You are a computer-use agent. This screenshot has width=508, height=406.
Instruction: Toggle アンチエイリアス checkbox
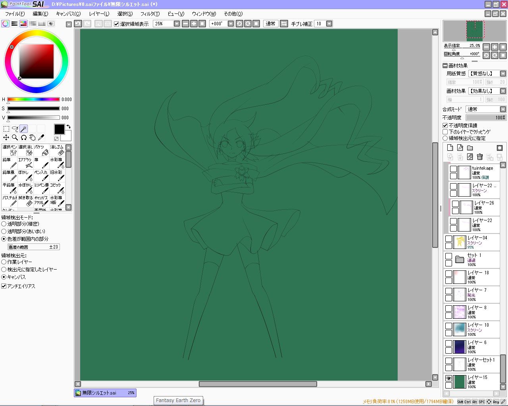tap(4, 286)
